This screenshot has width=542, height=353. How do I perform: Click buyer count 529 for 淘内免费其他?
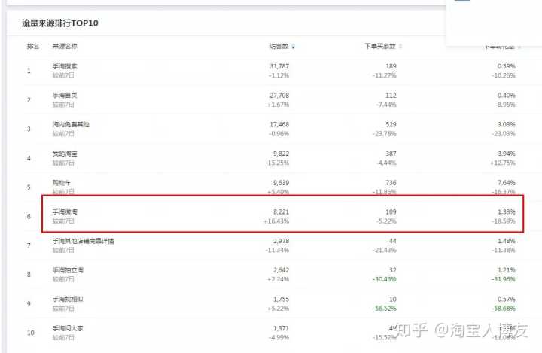(x=391, y=124)
